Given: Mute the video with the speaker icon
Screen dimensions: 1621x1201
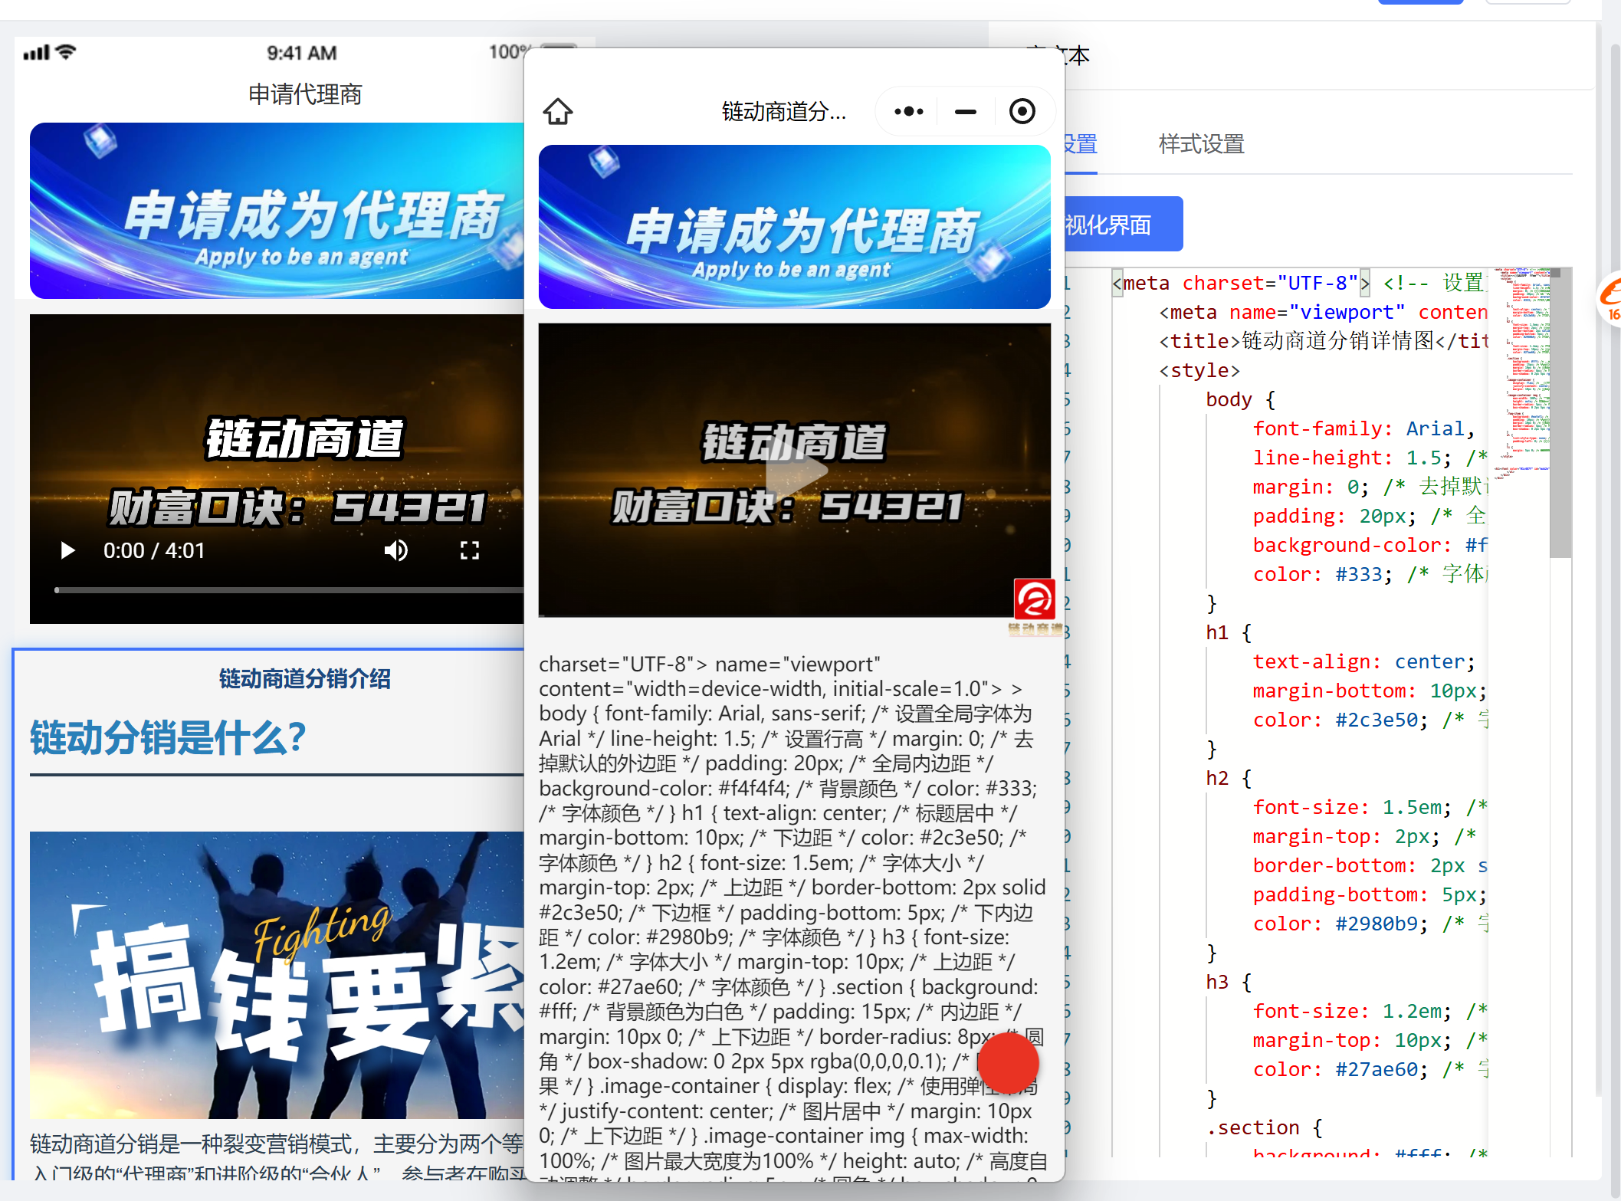Looking at the screenshot, I should [396, 550].
